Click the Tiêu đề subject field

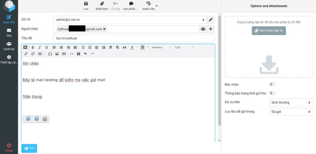(134, 38)
